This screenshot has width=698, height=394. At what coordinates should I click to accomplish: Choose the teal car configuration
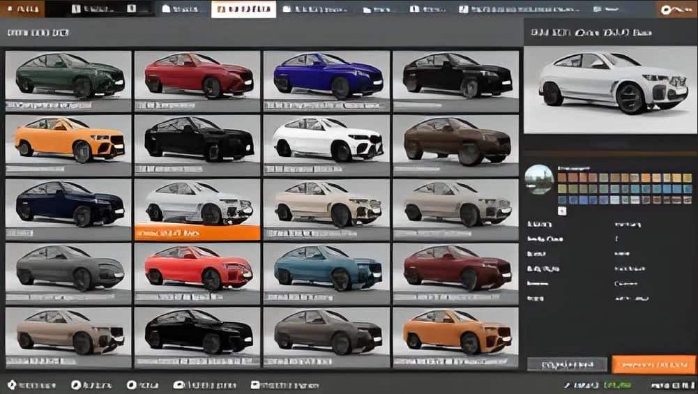[x=326, y=268]
